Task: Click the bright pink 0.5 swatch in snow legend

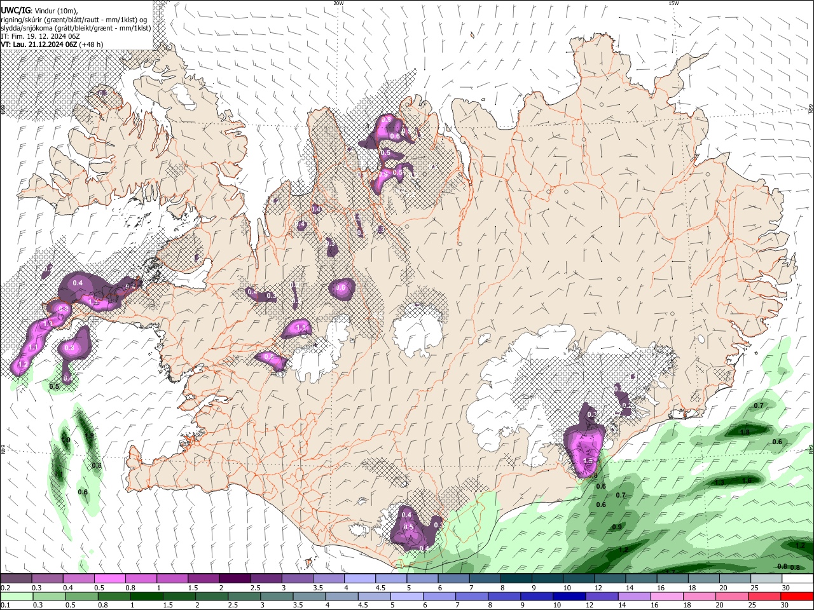Action: (109, 578)
